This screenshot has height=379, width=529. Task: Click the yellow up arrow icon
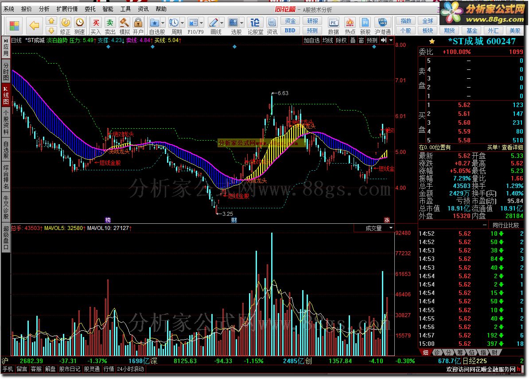click(51, 21)
